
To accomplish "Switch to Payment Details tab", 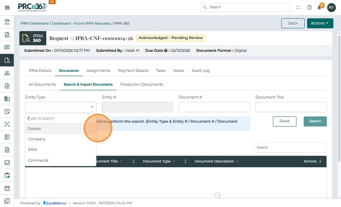I will [133, 70].
